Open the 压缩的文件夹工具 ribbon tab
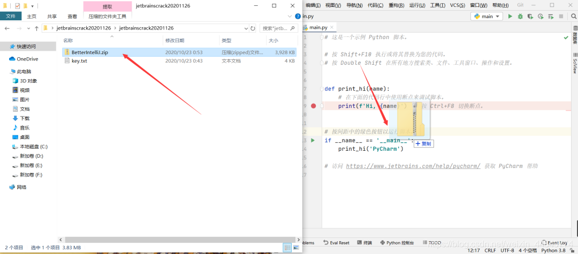 pyautogui.click(x=107, y=17)
